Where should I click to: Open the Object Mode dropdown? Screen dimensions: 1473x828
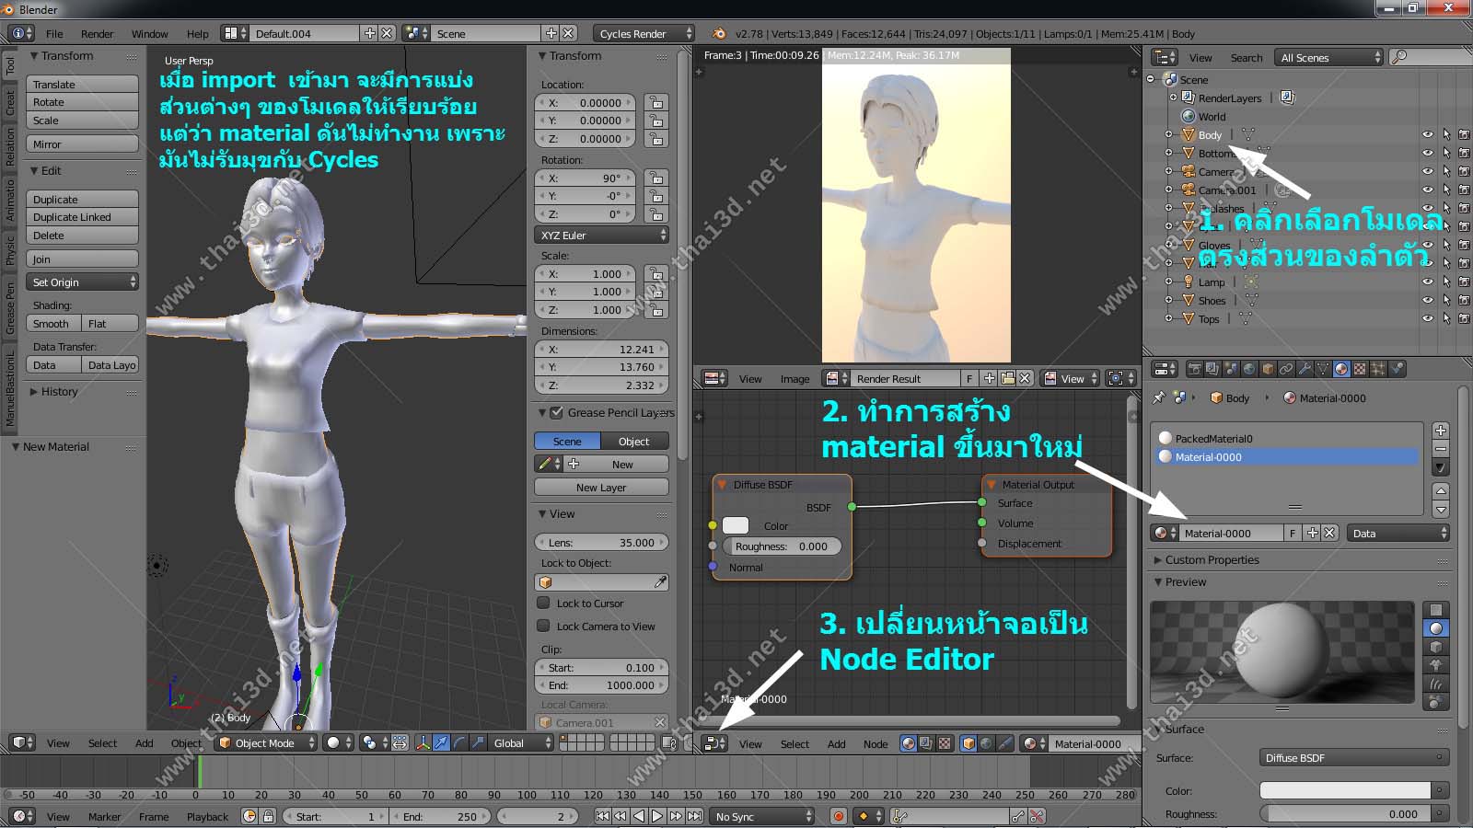point(268,743)
